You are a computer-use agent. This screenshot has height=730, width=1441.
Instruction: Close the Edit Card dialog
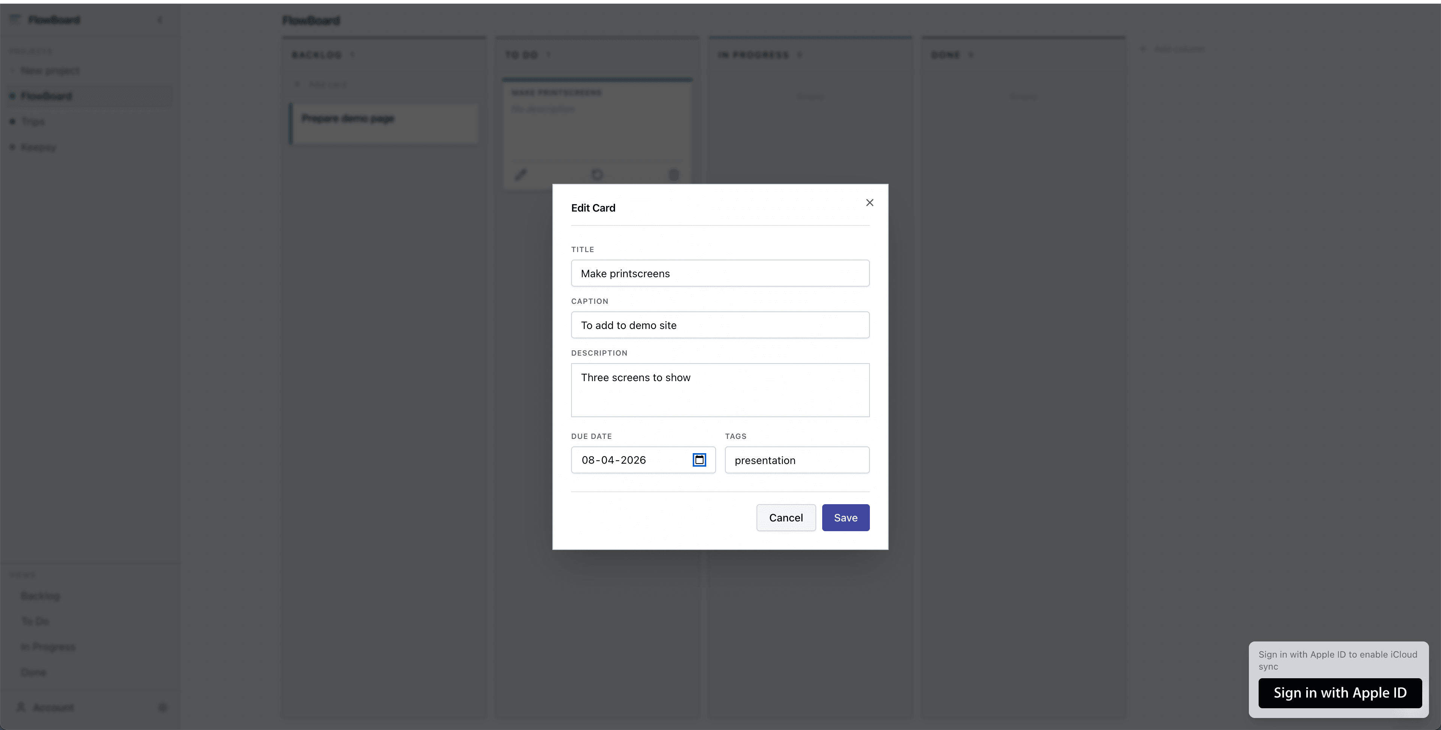(x=869, y=203)
